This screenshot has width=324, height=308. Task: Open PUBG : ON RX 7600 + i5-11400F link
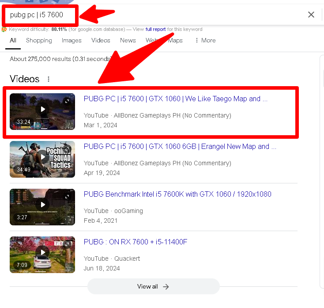click(136, 242)
